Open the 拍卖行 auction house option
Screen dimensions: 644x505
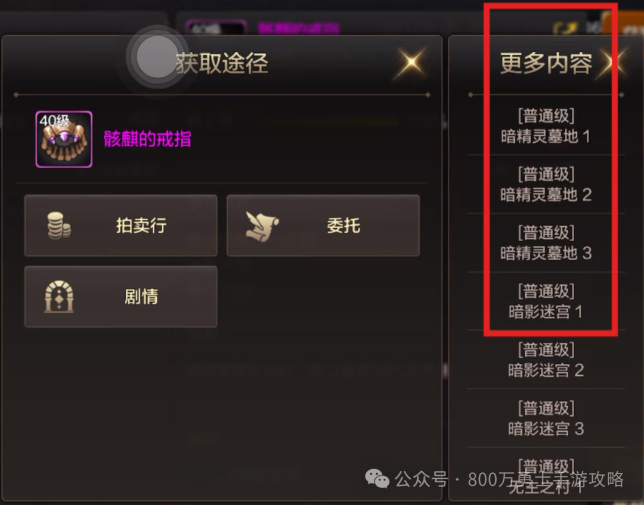click(x=120, y=226)
